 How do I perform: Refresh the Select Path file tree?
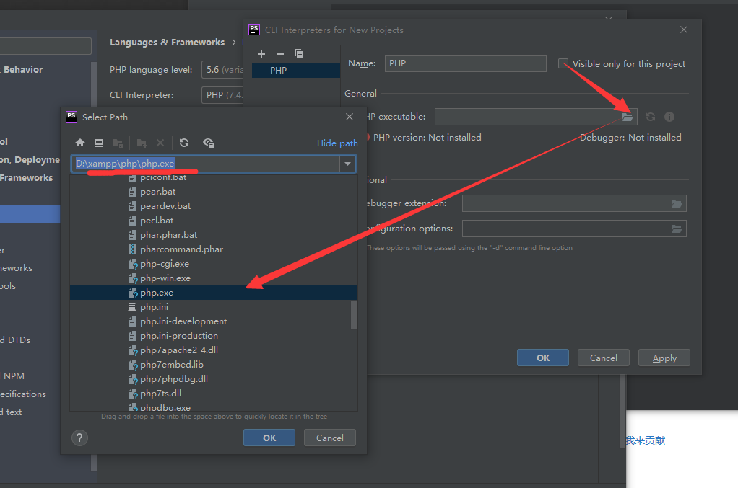coord(184,143)
